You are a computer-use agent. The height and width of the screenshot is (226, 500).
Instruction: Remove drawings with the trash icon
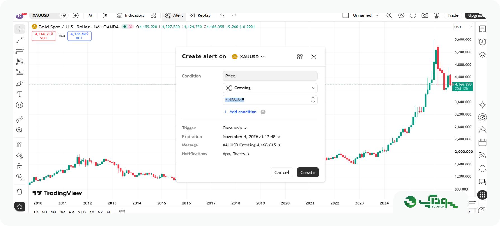[20, 192]
